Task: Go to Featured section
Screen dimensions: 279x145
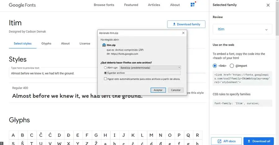Action: click(131, 5)
